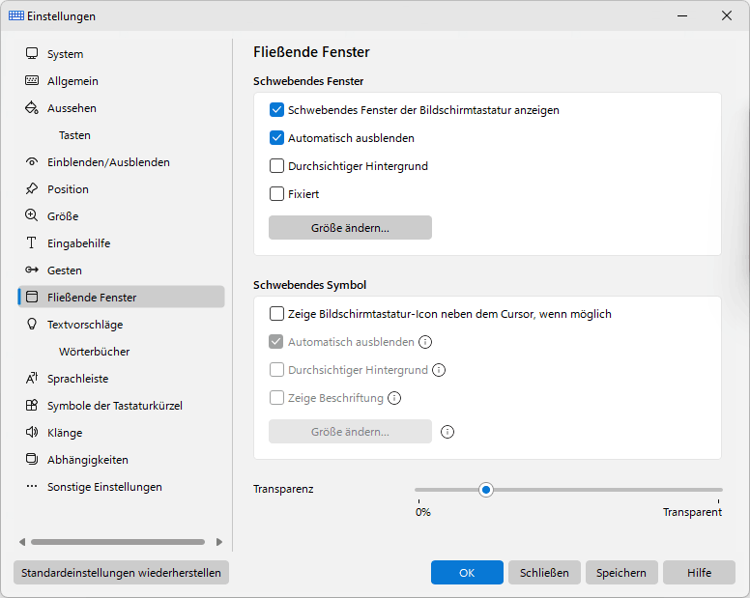Click the Allgemein keyboard icon

(x=32, y=80)
